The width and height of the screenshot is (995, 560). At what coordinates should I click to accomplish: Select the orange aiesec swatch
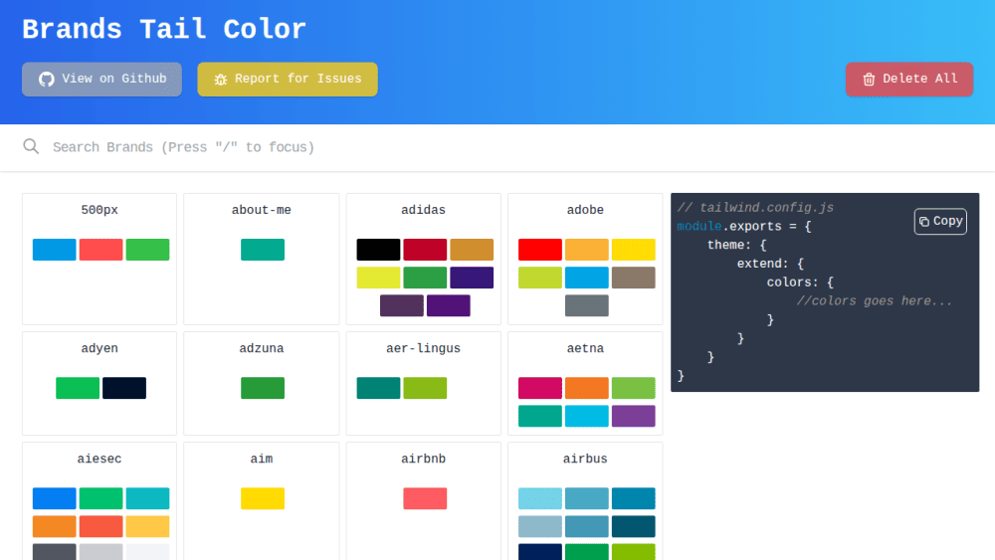(x=55, y=526)
